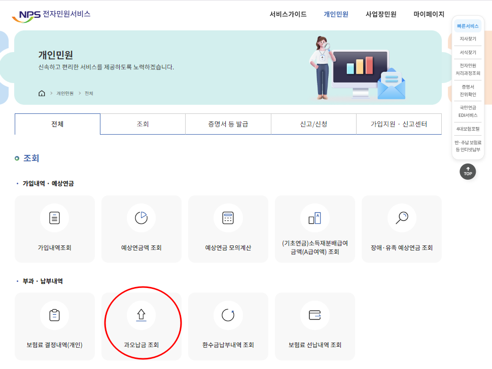
Task: Open the 보험료 결정내역(개인) label
Action: coord(55,345)
